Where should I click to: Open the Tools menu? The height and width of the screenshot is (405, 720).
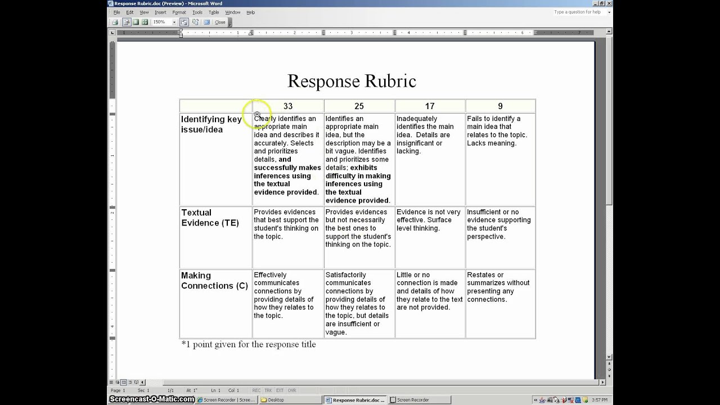pos(197,12)
